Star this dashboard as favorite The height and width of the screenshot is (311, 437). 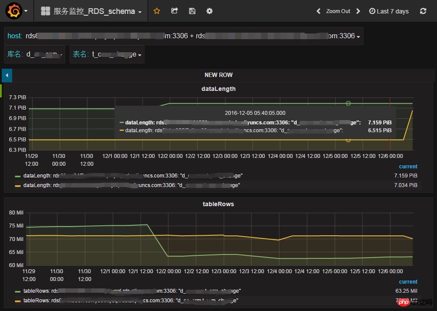click(x=157, y=11)
